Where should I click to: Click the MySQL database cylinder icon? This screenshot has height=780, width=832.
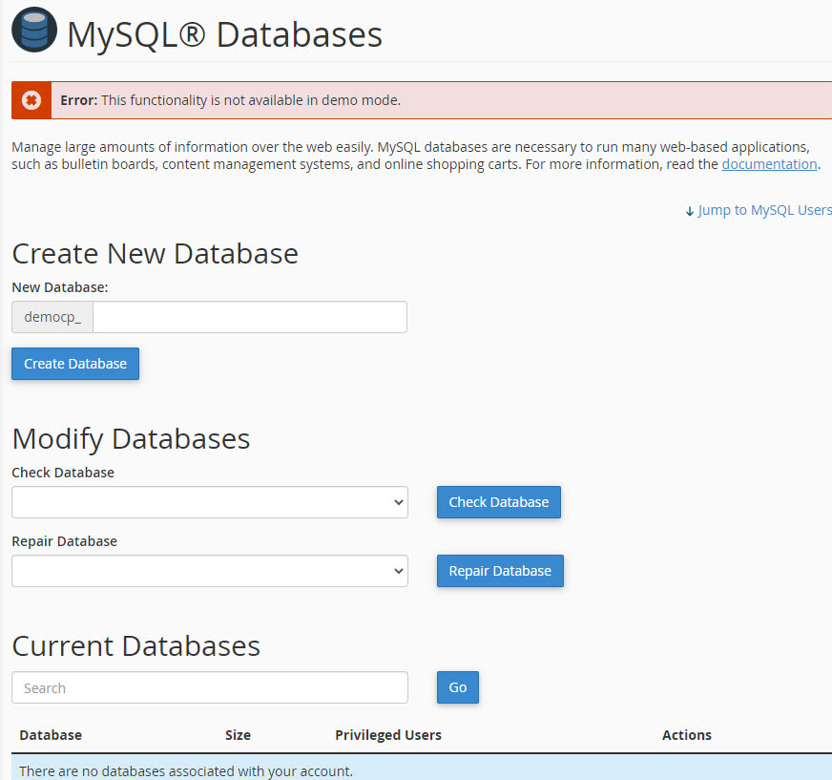tap(34, 31)
